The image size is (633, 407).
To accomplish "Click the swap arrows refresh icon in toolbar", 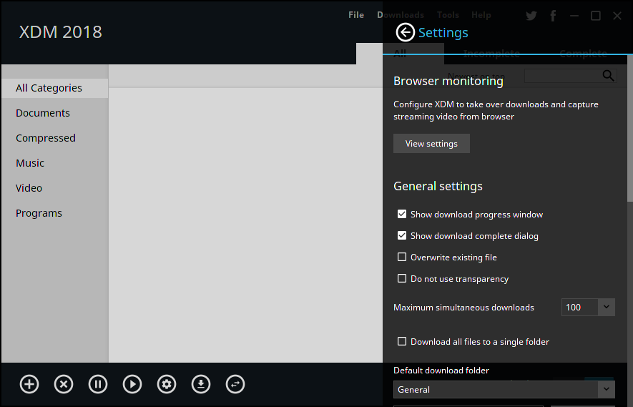I will pyautogui.click(x=235, y=384).
